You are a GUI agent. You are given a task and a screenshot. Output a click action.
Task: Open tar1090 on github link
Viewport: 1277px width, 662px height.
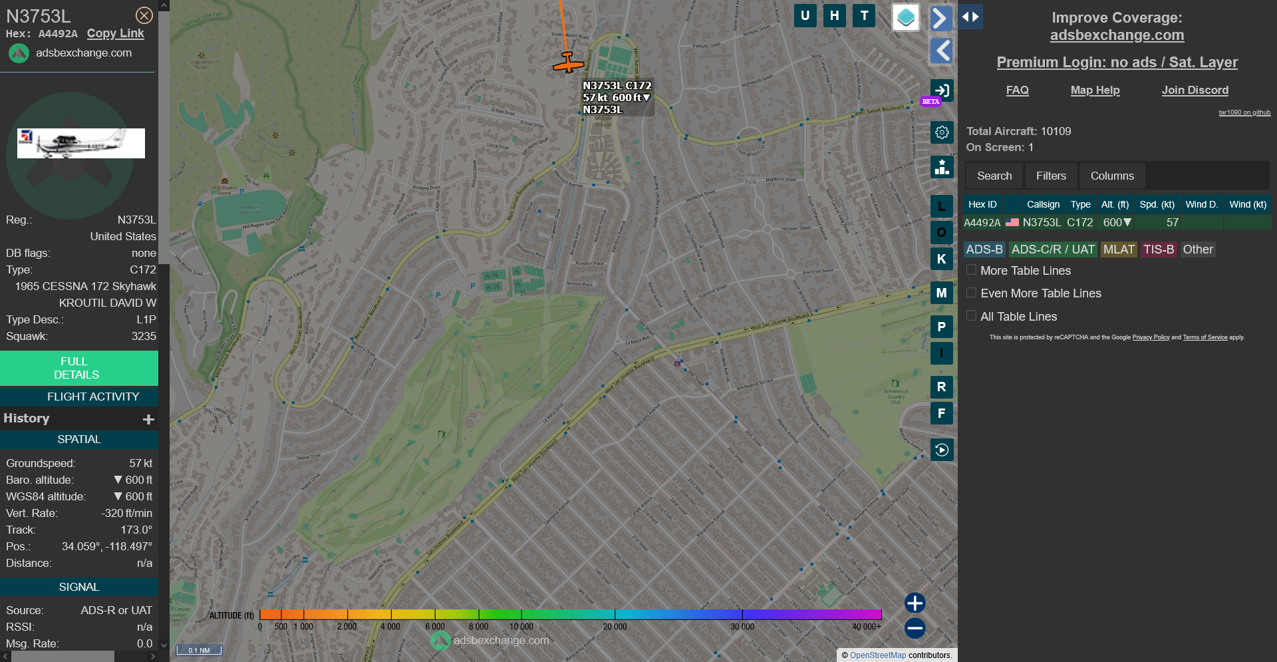1244,112
